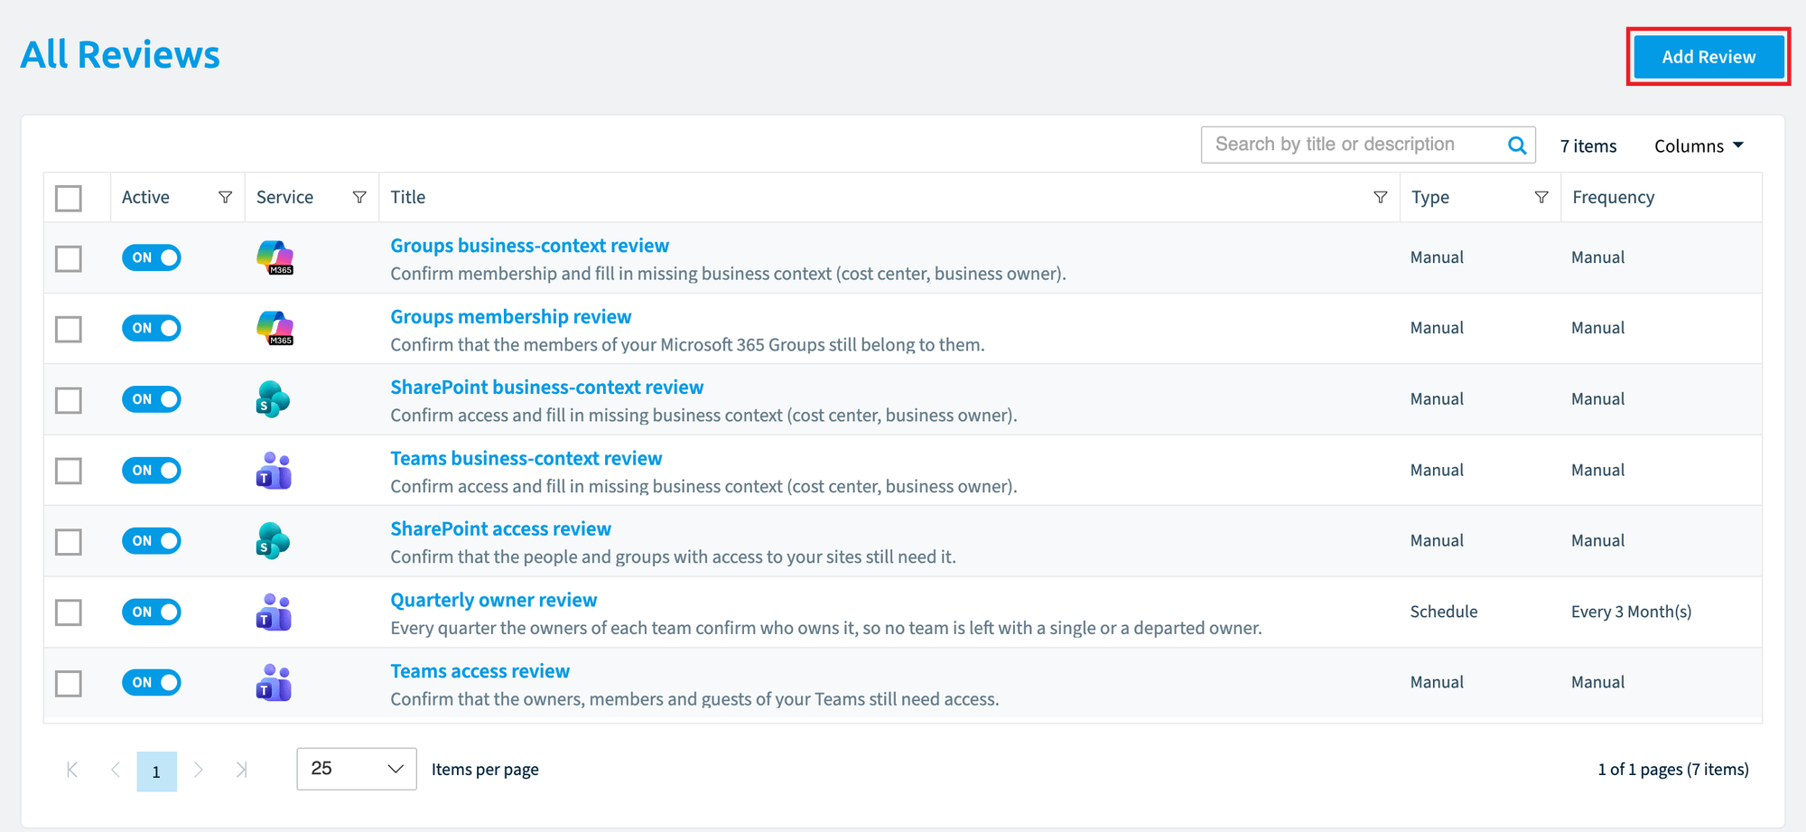Click page 1 in pagination
Screen dimensions: 1806x832
156,771
